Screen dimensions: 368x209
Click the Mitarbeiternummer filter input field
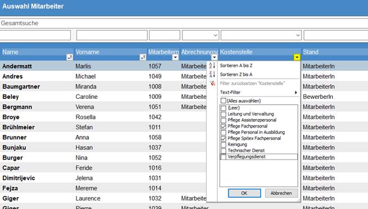coord(164,35)
